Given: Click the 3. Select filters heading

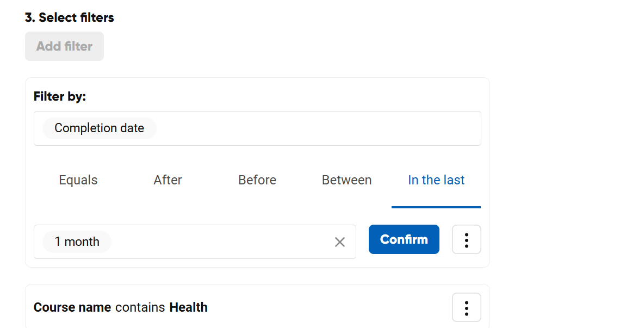Looking at the screenshot, I should click(70, 17).
